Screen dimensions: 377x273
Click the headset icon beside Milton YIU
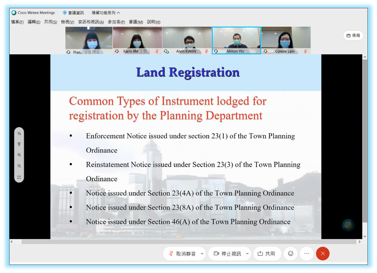pos(216,51)
